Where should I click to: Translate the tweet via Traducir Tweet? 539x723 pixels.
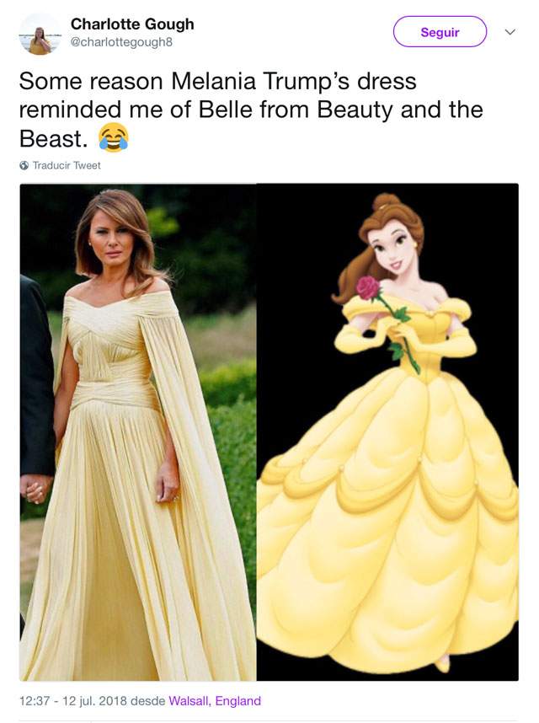67,165
